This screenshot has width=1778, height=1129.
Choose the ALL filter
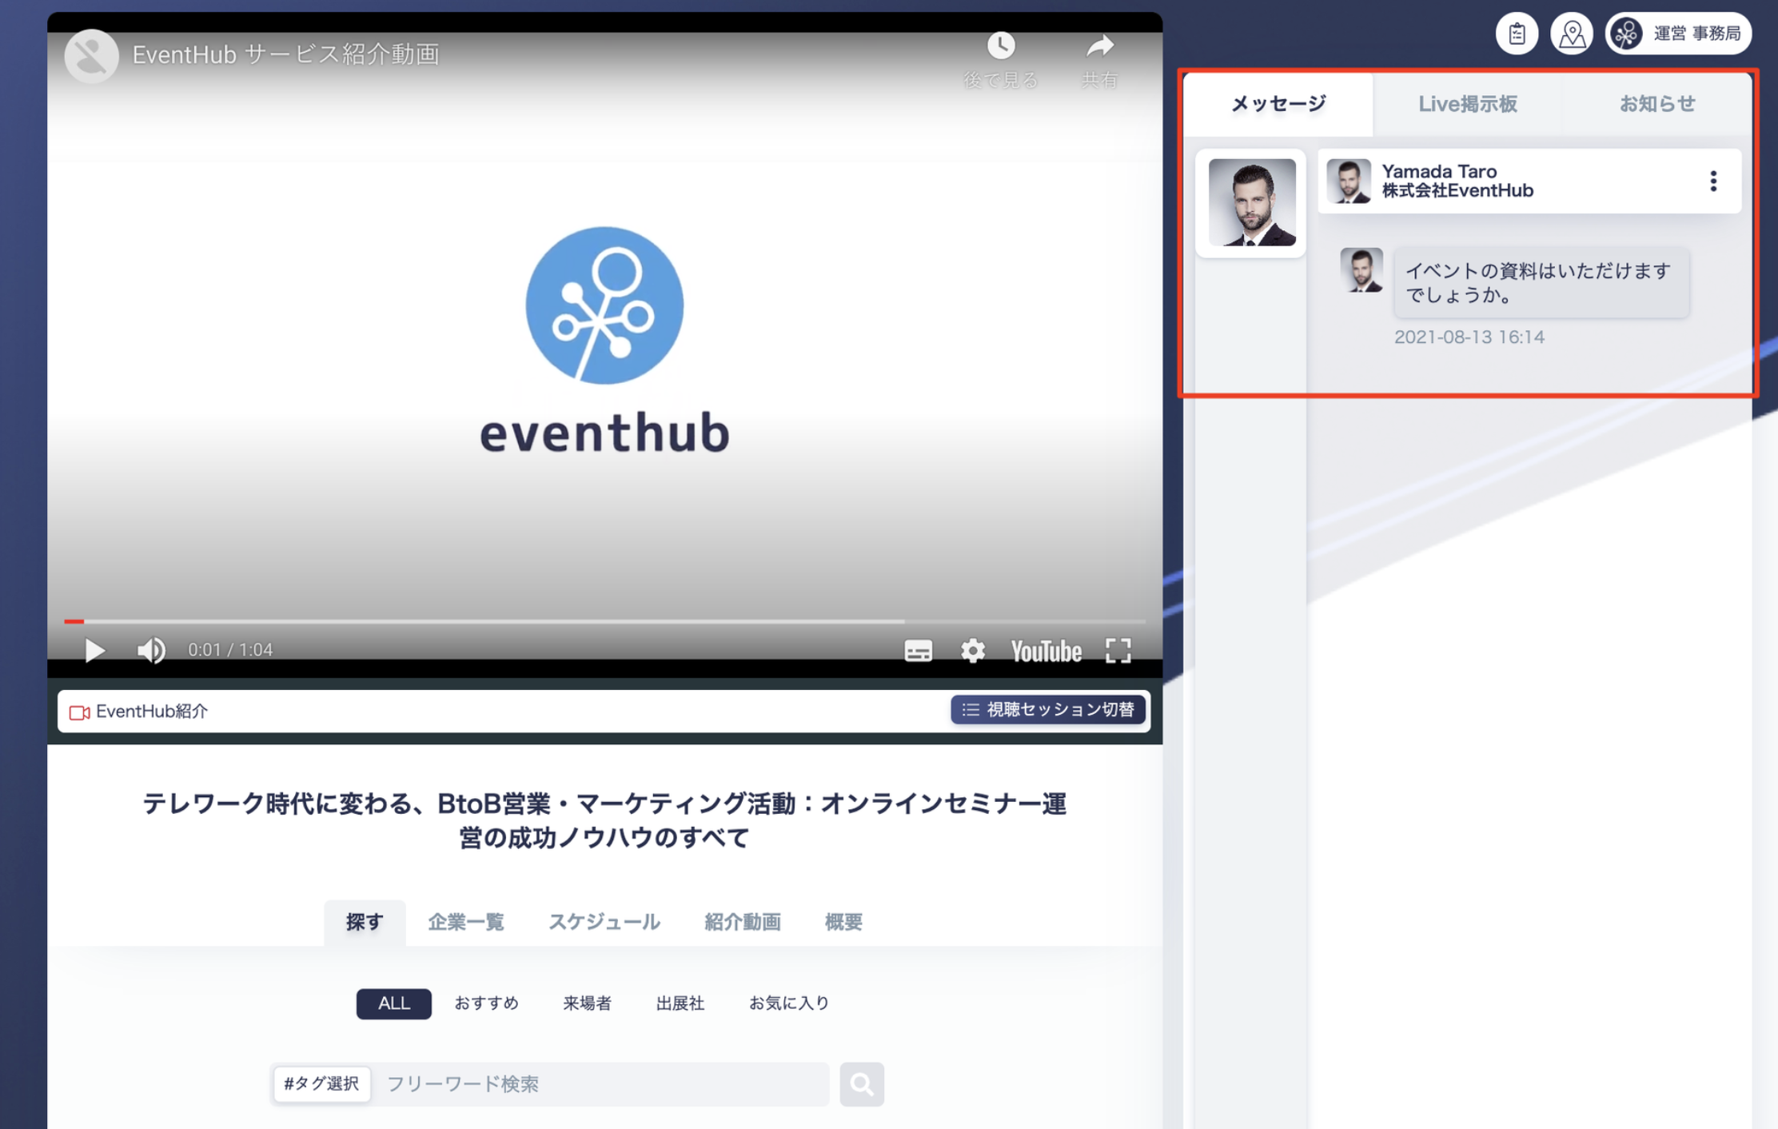(393, 1003)
